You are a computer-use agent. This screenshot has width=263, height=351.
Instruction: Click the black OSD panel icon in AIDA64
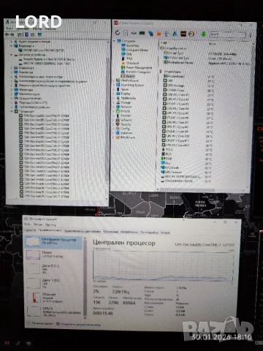[x=183, y=34]
